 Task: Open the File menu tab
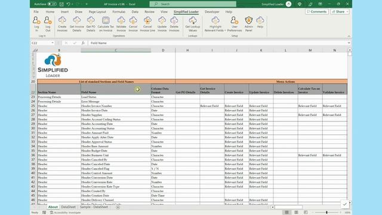point(36,12)
